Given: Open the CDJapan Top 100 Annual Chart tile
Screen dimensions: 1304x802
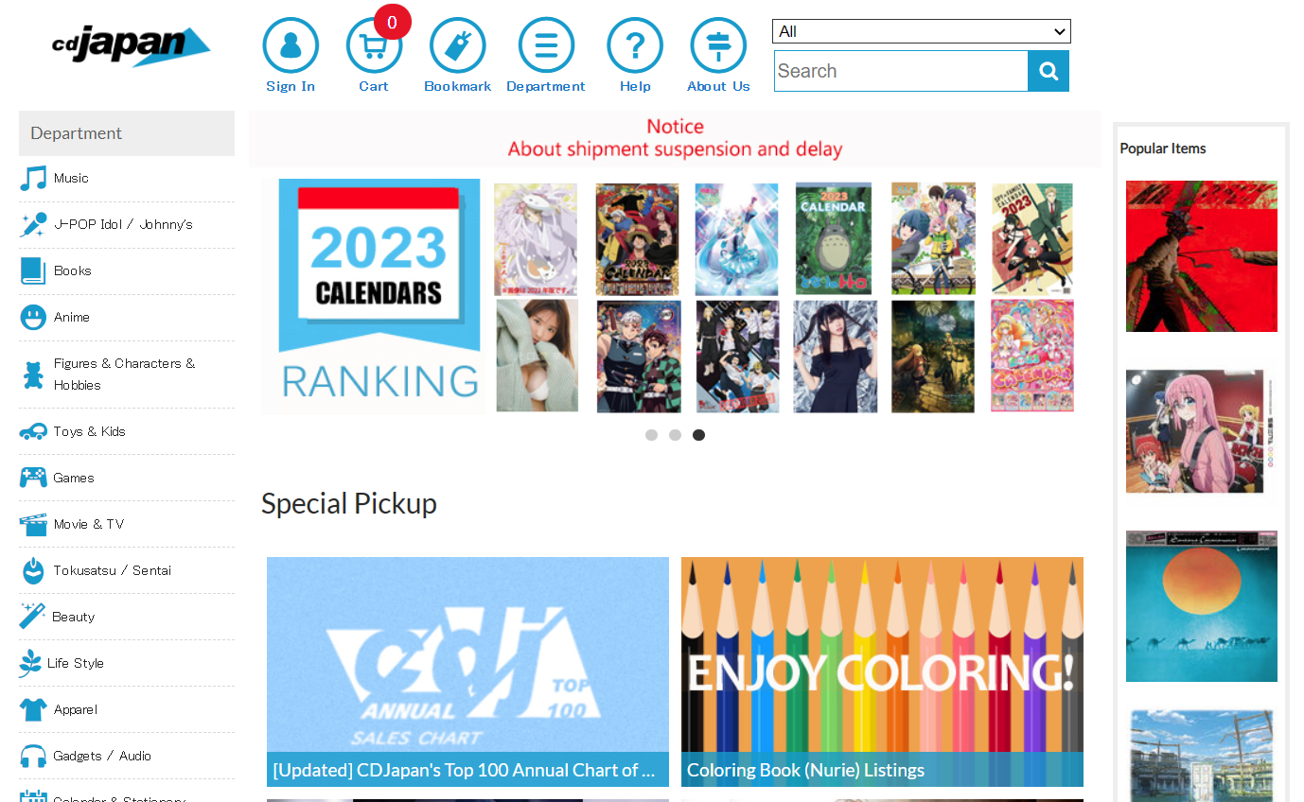Looking at the screenshot, I should pyautogui.click(x=467, y=671).
